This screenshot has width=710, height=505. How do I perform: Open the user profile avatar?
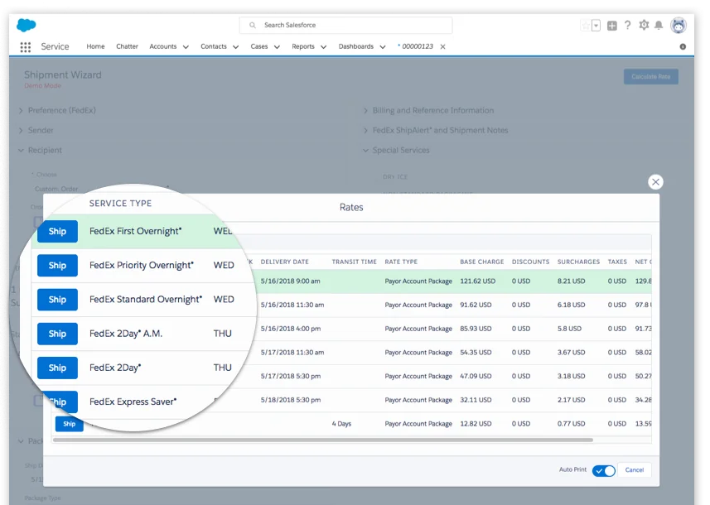point(679,26)
